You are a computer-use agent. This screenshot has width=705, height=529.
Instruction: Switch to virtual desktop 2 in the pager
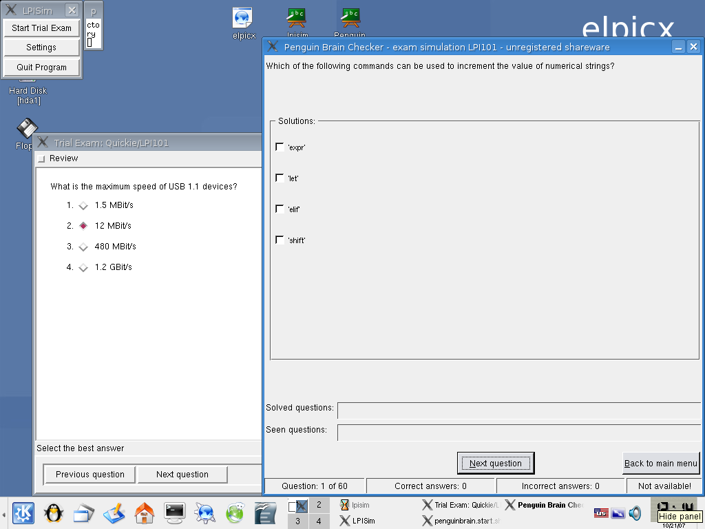[x=319, y=505]
